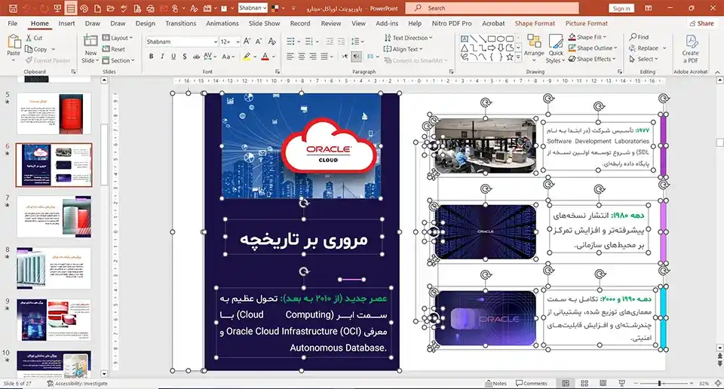Screen dimensions: 724x389
Task: Toggle Italic formatting
Action: click(162, 57)
